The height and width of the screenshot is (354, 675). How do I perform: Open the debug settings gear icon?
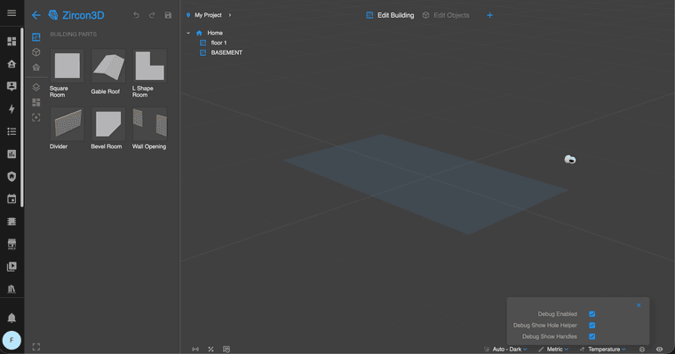tap(642, 350)
